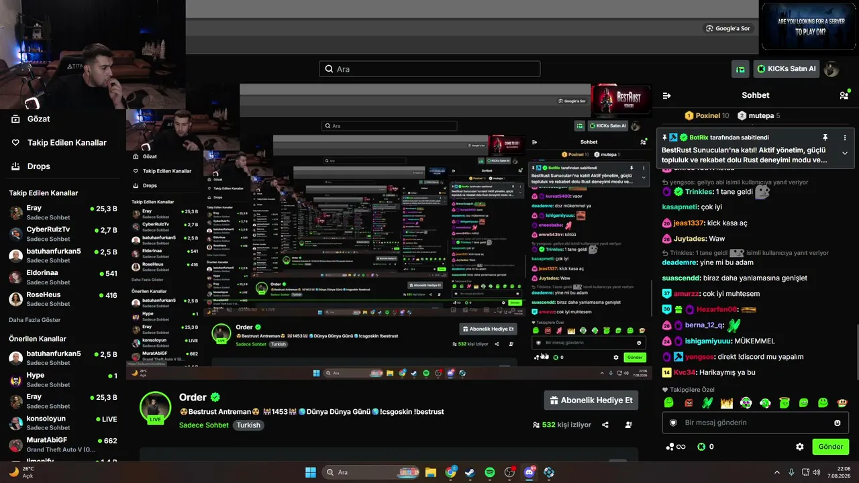Screen dimensions: 859x483
Task: Open Spotify from the taskbar
Action: point(490,472)
